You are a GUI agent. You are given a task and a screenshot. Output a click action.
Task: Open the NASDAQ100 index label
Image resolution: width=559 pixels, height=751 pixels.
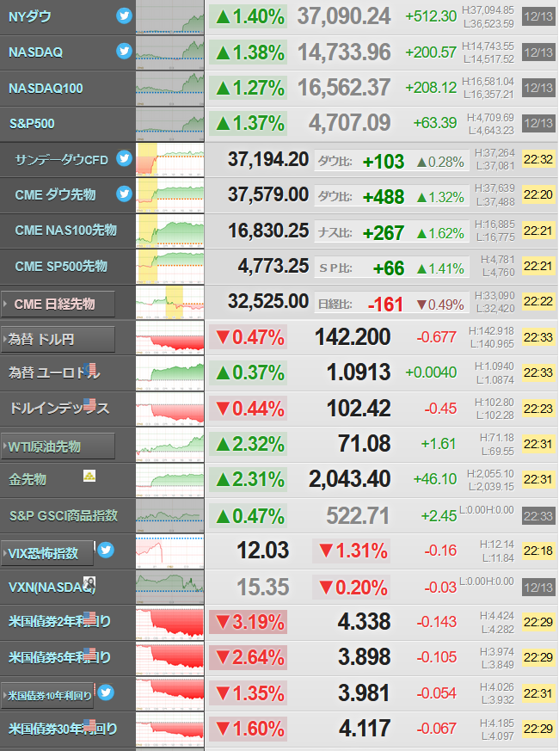click(x=46, y=88)
